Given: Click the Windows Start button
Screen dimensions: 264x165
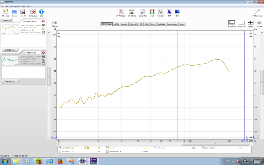Looking at the screenshot, I should click(x=5, y=161).
